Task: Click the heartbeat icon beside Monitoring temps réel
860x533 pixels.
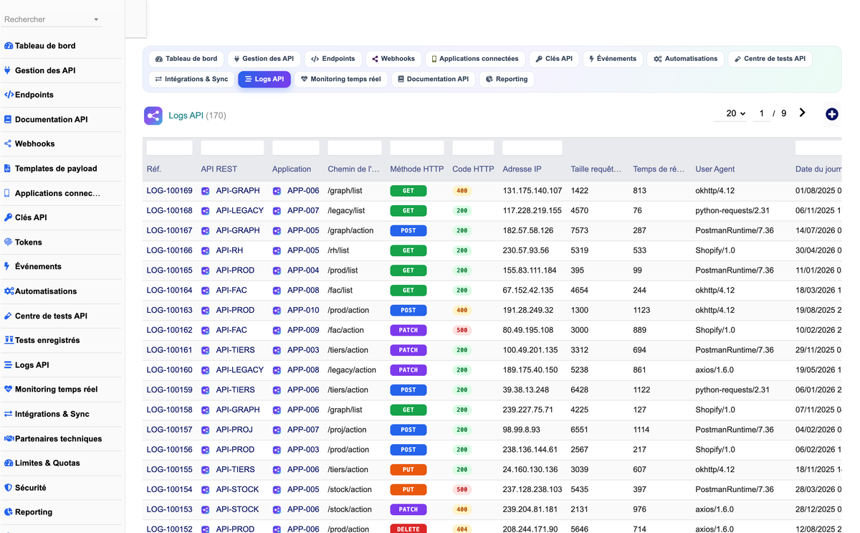Action: tap(8, 389)
